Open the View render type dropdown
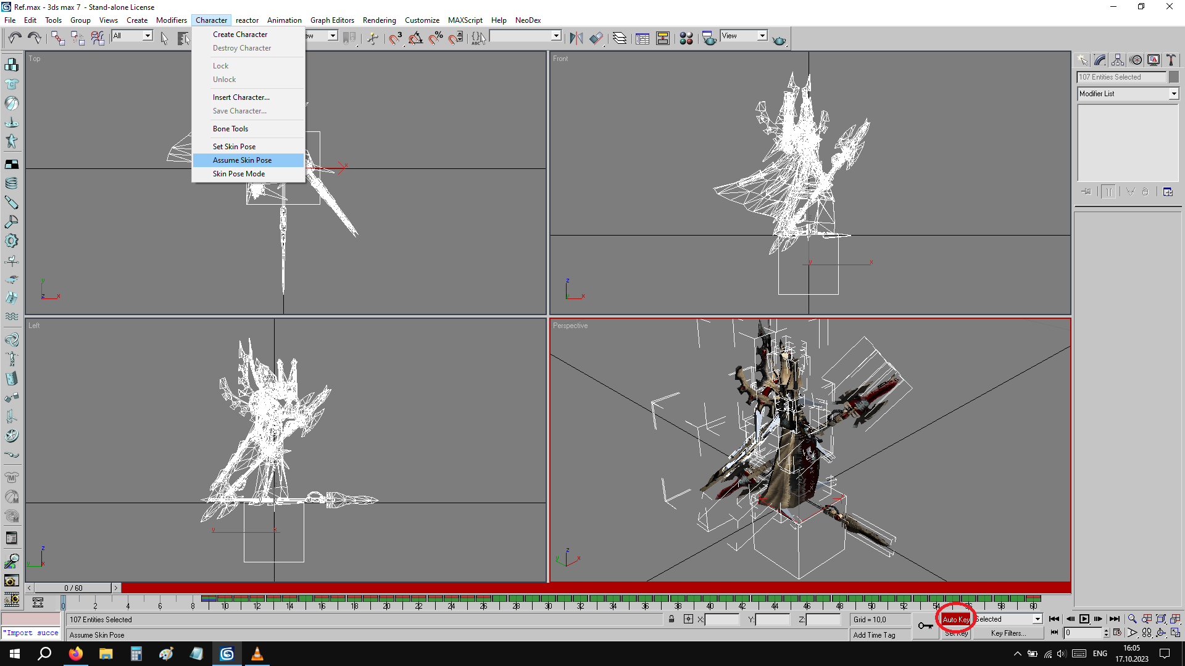 762,36
